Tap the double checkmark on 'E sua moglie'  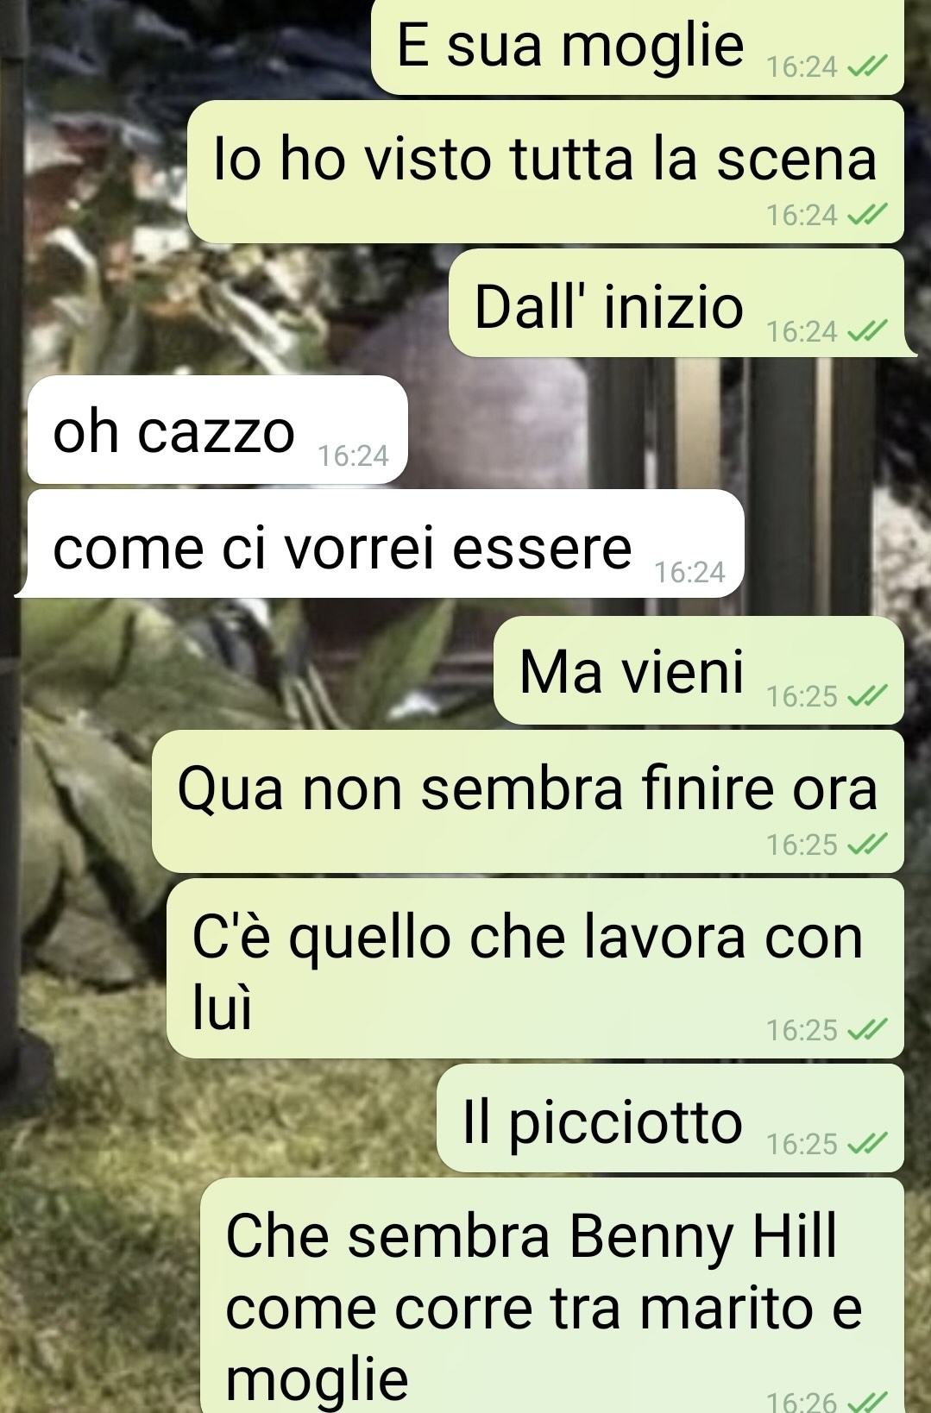pos(868,66)
